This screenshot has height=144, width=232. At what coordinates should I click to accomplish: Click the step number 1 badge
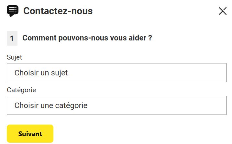coord(12,39)
